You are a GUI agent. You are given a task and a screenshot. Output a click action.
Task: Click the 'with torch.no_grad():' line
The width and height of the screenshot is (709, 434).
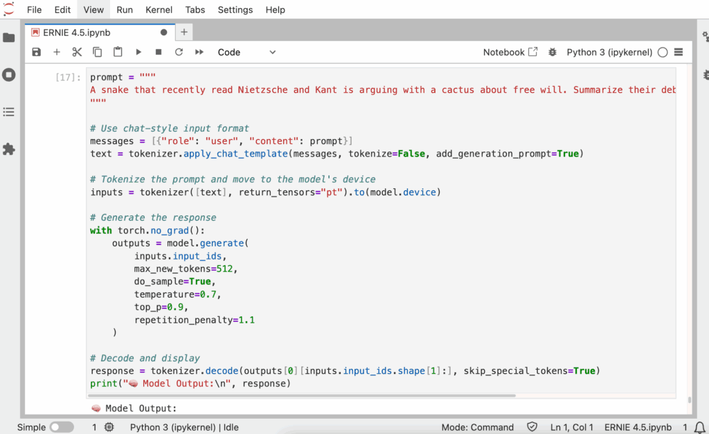pyautogui.click(x=147, y=230)
